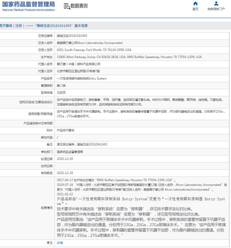Viewport: 231px width, 248px height.
Task: Click the home (首页) house icon
Action: [x=195, y=4]
